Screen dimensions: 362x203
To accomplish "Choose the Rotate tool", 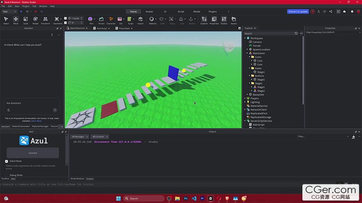I will click(x=35, y=20).
